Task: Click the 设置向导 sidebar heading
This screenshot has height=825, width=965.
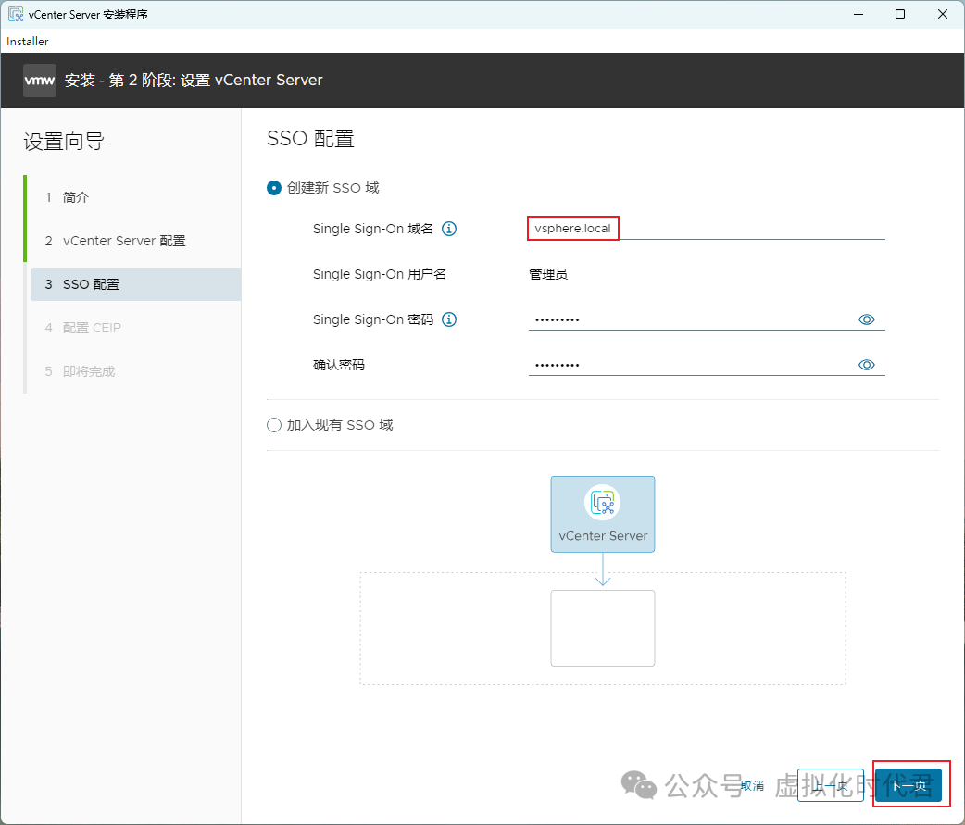Action: click(64, 142)
